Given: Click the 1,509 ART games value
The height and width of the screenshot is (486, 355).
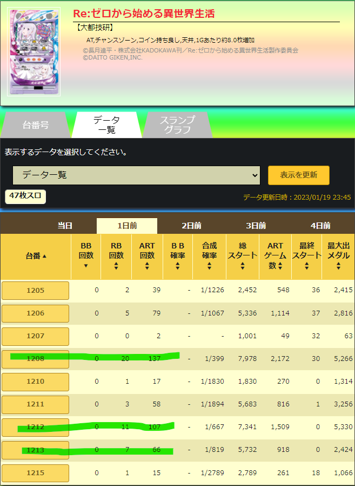Looking at the screenshot, I should click(280, 427).
